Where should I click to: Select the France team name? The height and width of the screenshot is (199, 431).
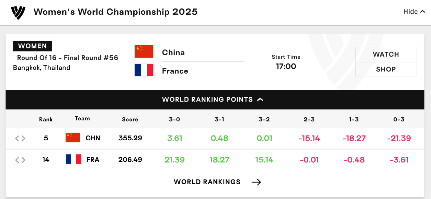tap(175, 71)
